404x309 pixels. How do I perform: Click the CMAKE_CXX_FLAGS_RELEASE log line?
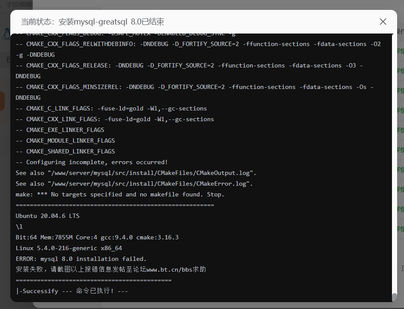(189, 71)
